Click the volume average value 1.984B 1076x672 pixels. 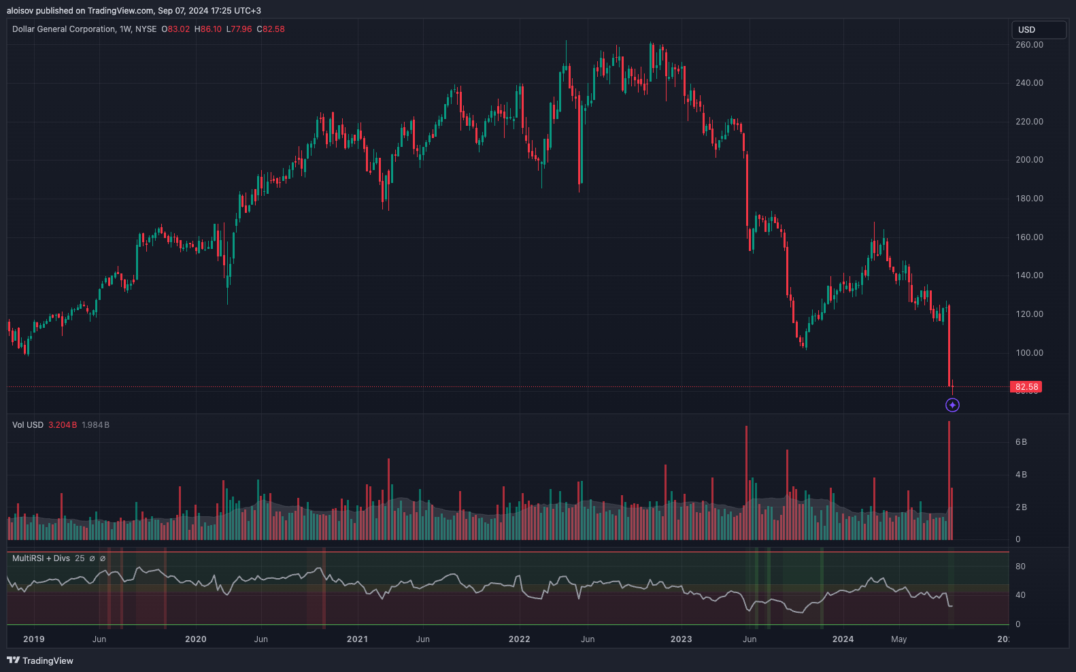click(95, 425)
